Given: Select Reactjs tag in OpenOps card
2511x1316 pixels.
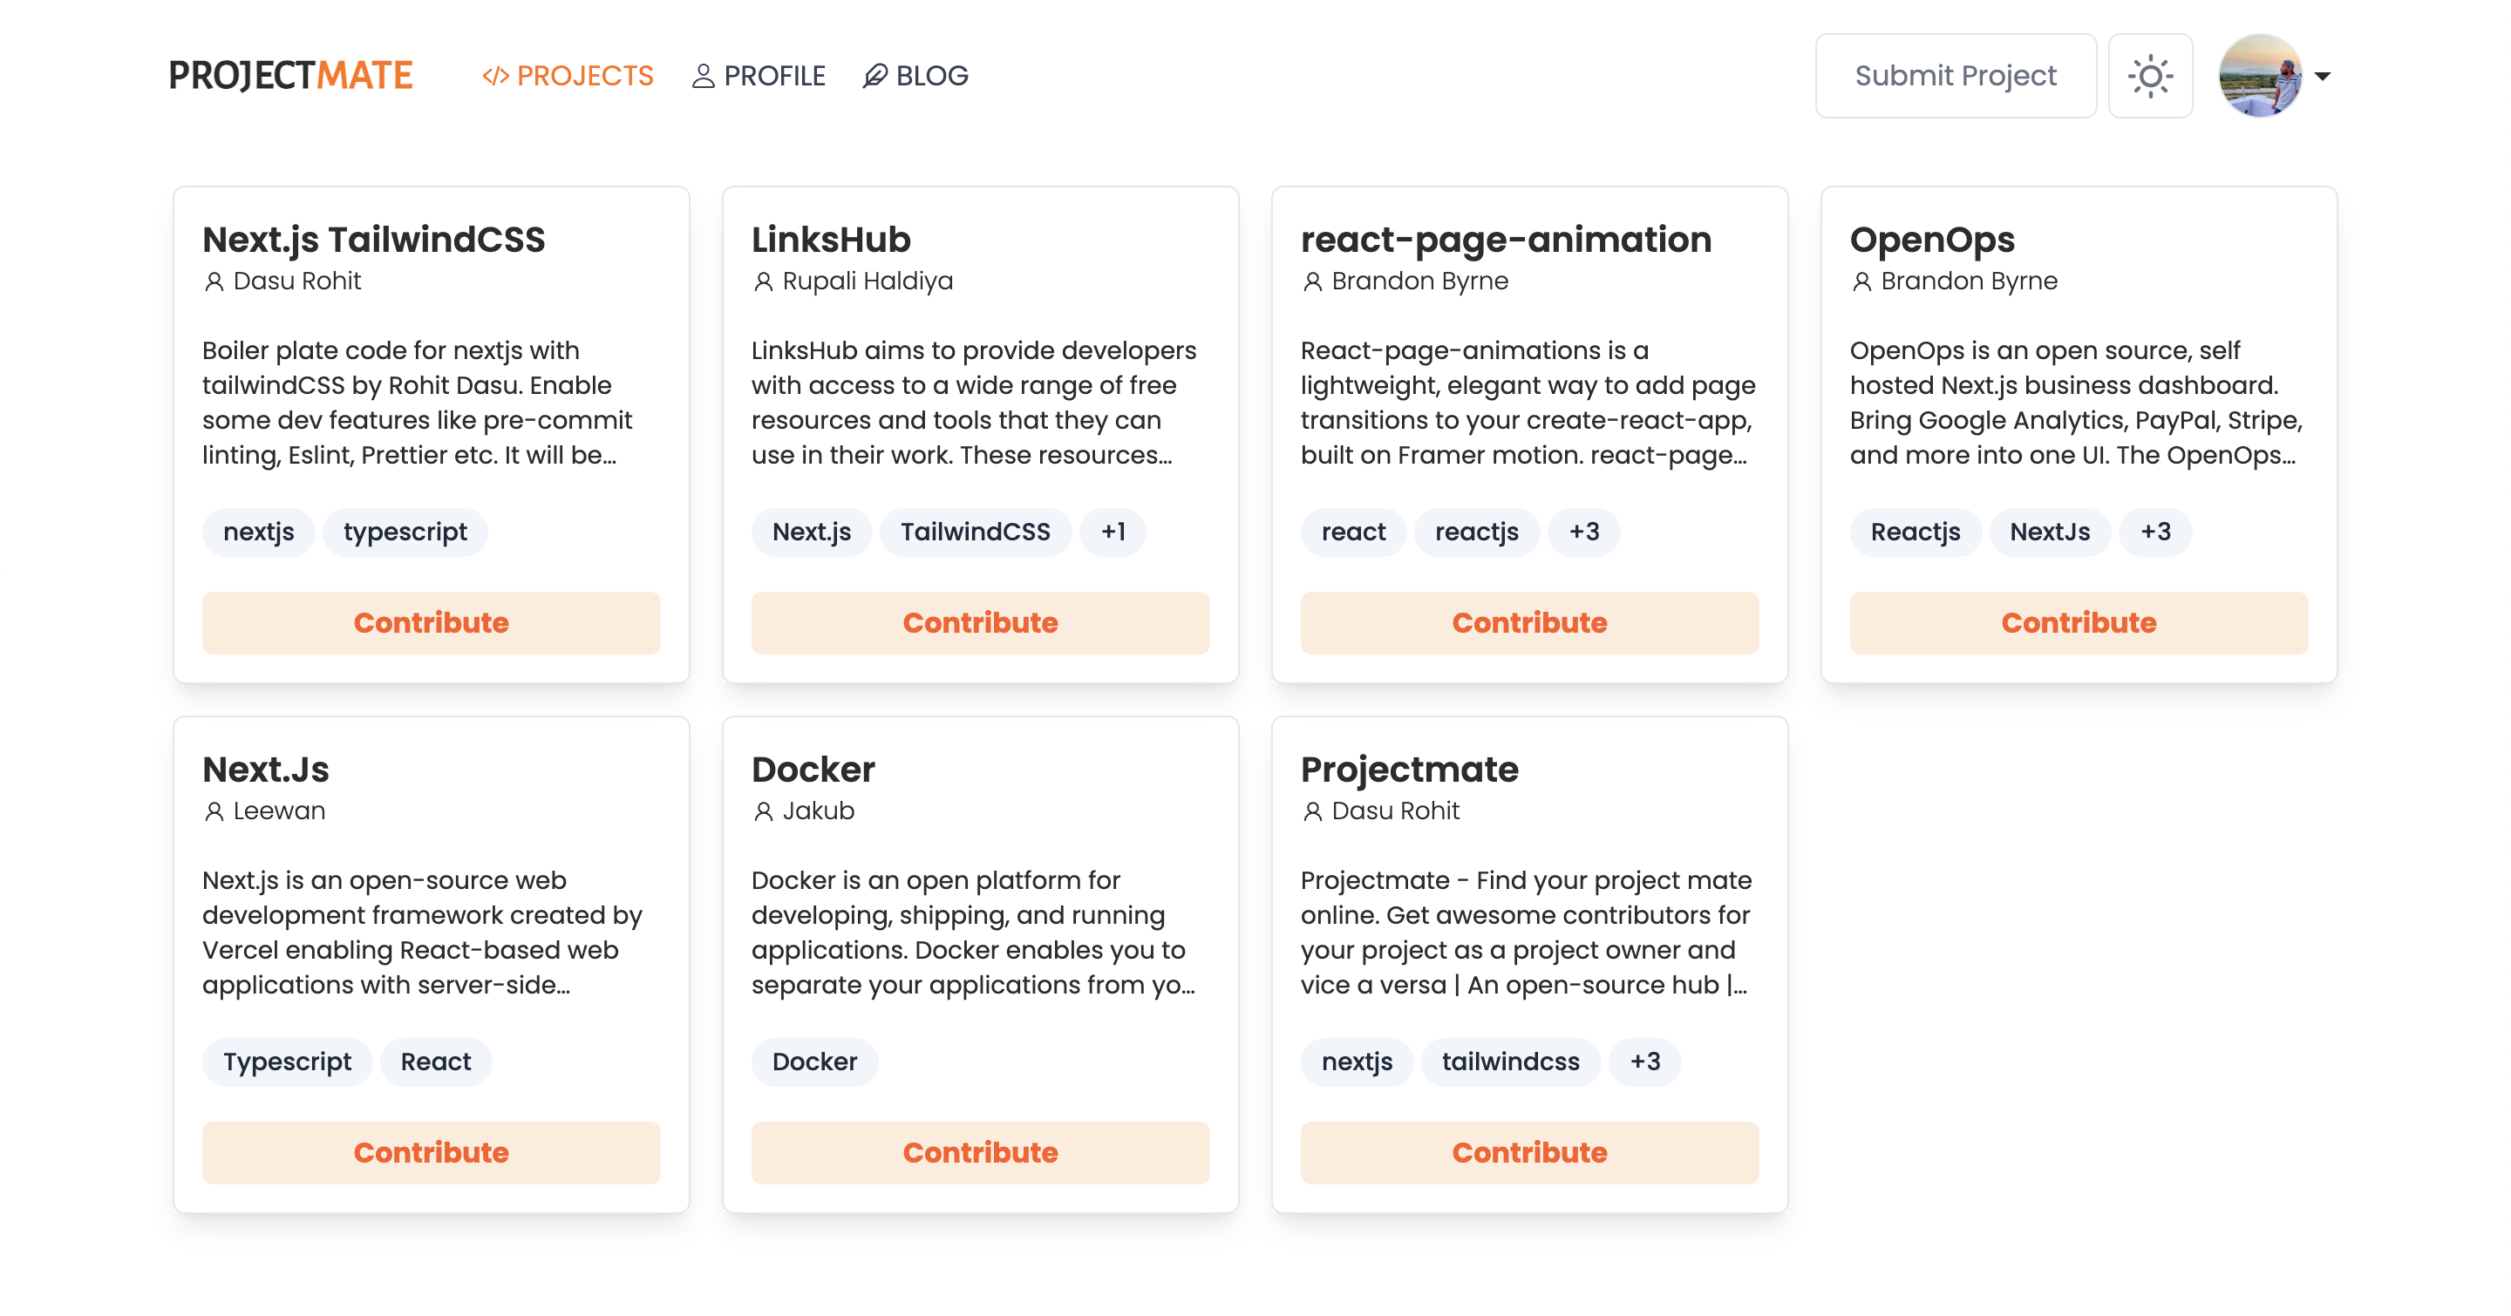Looking at the screenshot, I should (1916, 532).
